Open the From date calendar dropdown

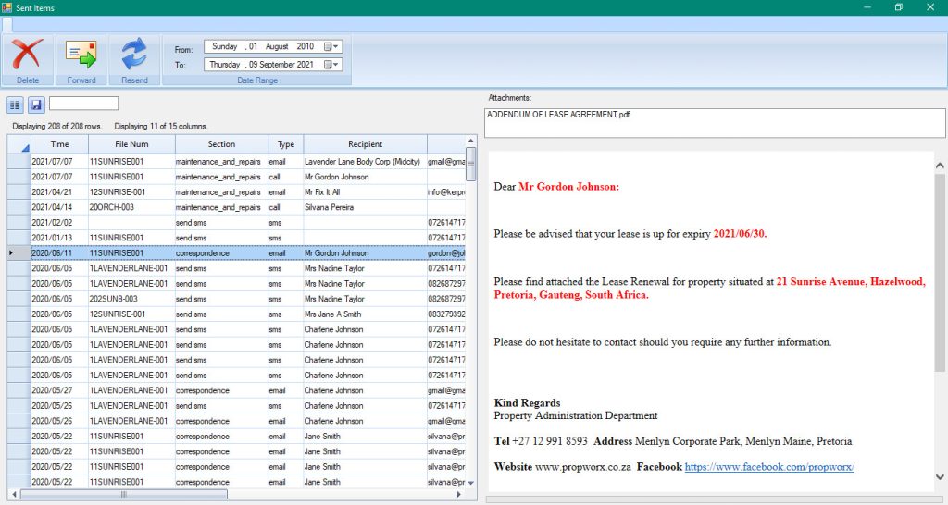[335, 46]
